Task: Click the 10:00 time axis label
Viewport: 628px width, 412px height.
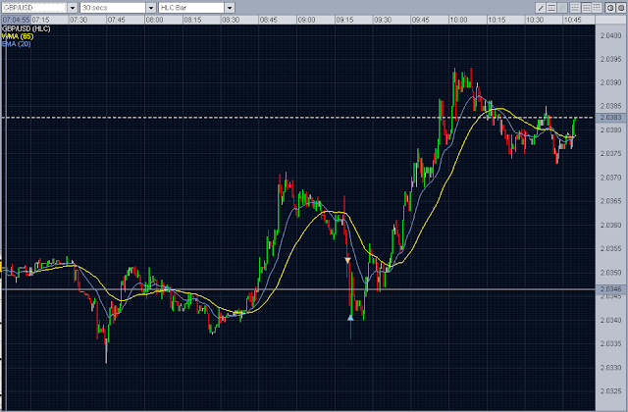Action: point(458,20)
